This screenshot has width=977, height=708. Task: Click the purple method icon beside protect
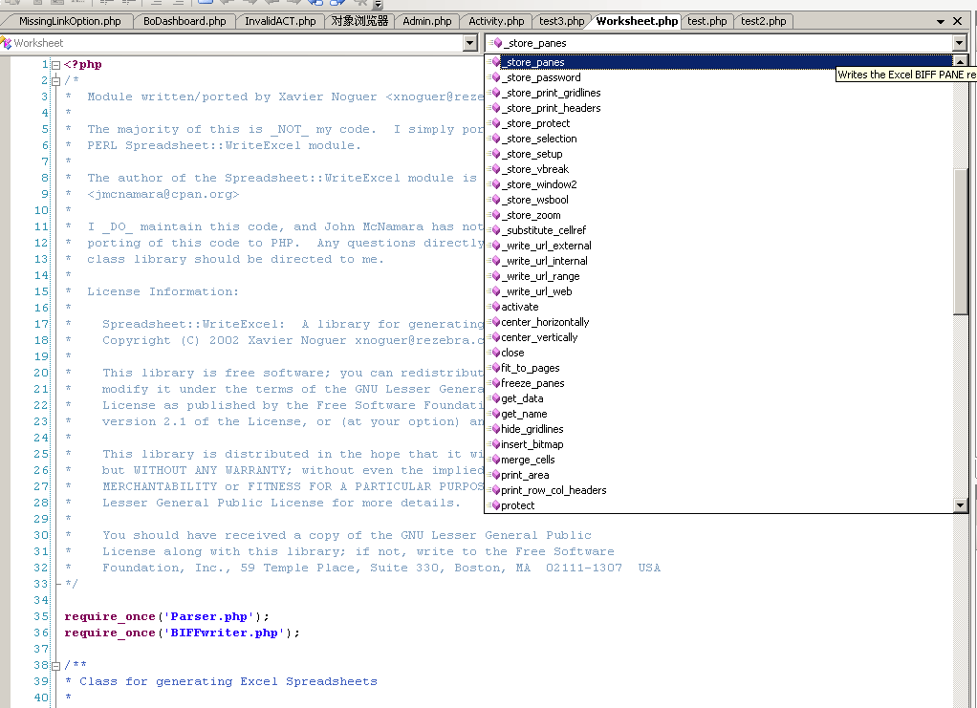[x=496, y=505]
